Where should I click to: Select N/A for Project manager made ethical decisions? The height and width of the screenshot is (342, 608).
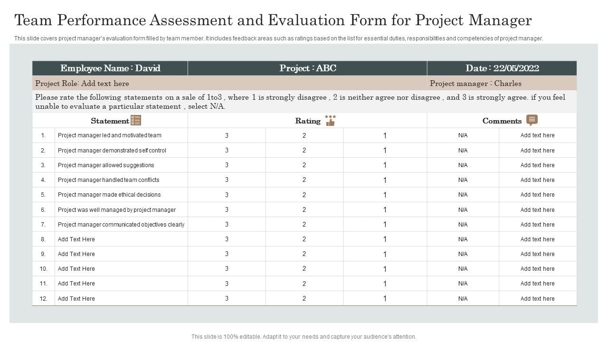click(462, 195)
